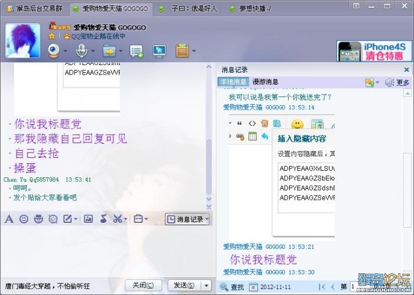Click speaker icon beside 更多

coord(389,83)
